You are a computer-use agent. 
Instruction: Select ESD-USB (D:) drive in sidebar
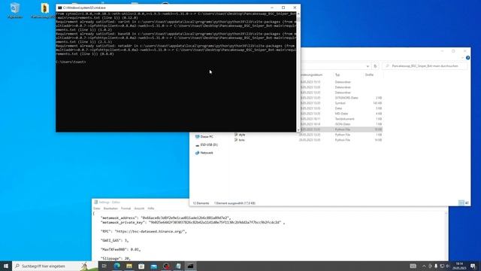click(206, 145)
